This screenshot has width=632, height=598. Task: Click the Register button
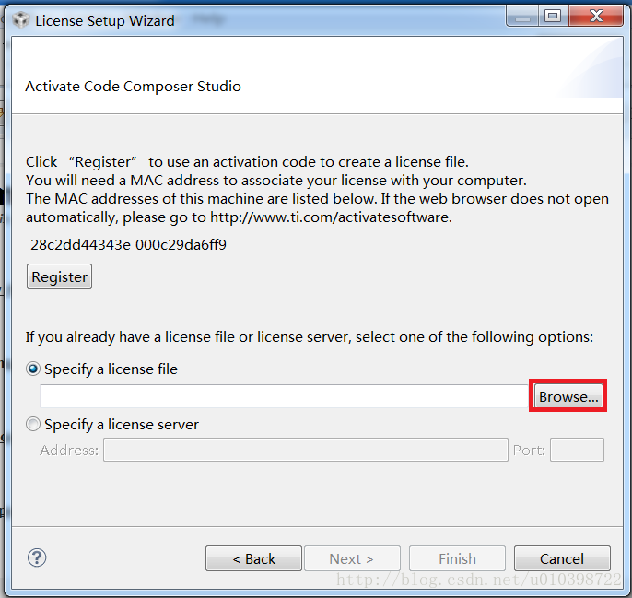point(59,276)
